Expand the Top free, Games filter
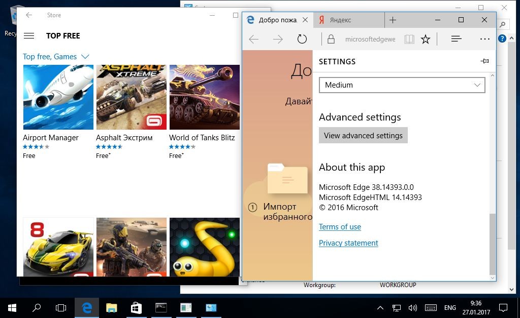This screenshot has height=318, width=520. click(x=56, y=57)
